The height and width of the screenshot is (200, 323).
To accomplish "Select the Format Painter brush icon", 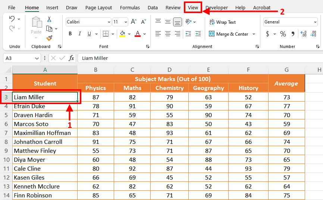I will coord(49,38).
